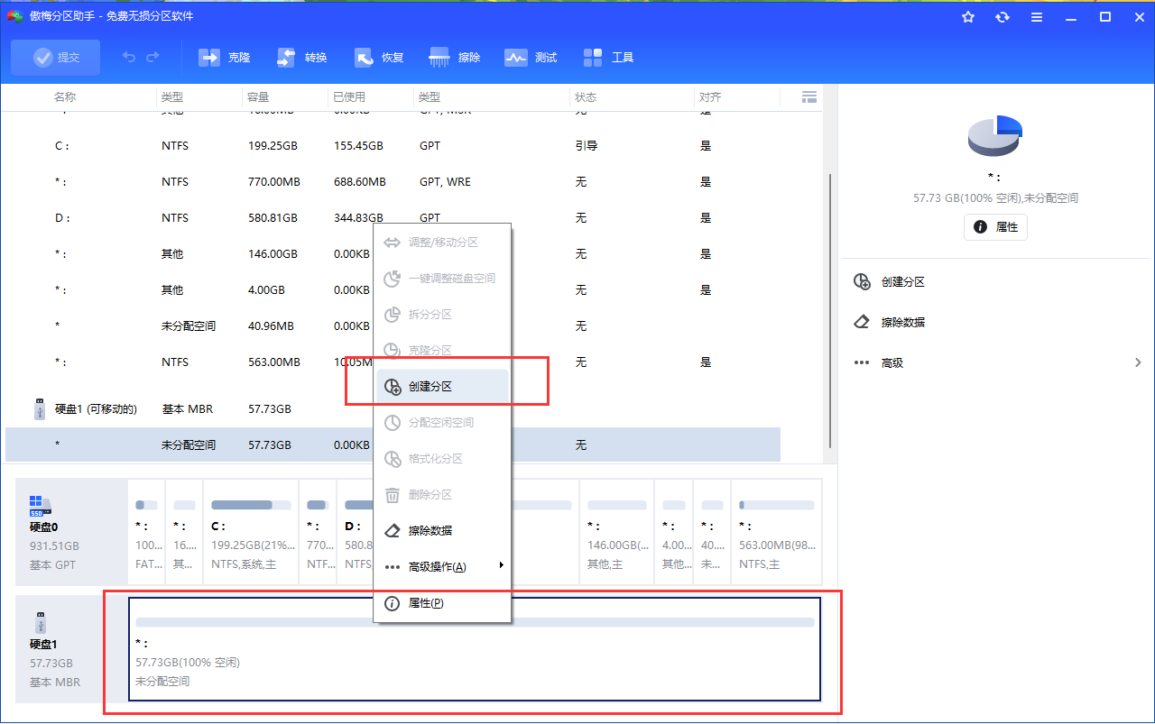Open the 克隆 (clone) tool in toolbar
The width and height of the screenshot is (1155, 724).
click(225, 58)
